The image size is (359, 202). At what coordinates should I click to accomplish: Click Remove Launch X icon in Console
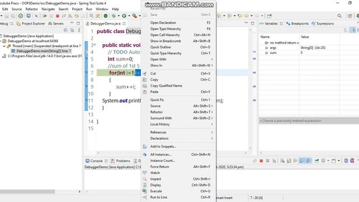coord(268,161)
